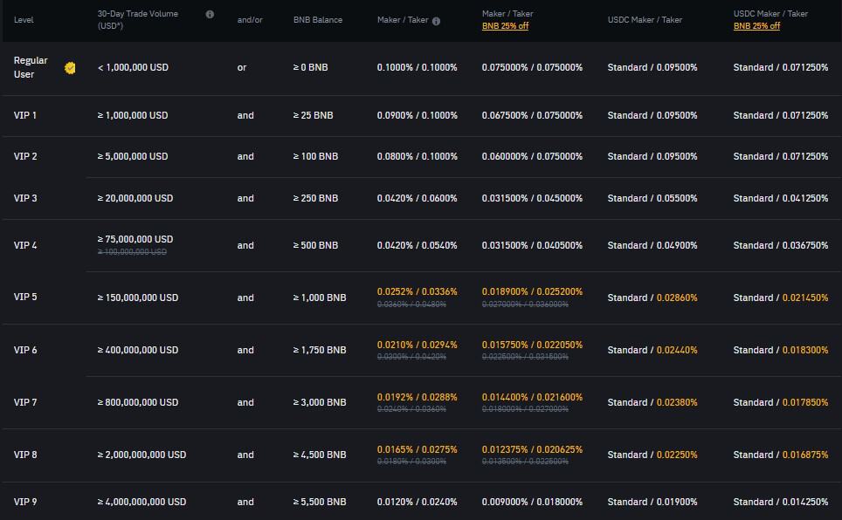The width and height of the screenshot is (842, 520).
Task: Select the Regular User level label
Action: 30,67
